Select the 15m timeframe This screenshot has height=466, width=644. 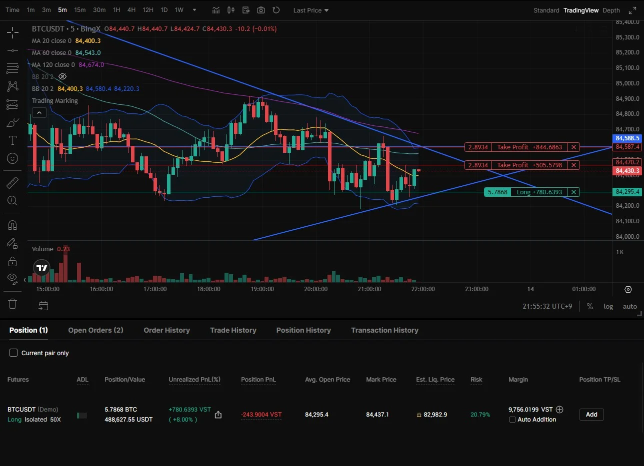[79, 10]
